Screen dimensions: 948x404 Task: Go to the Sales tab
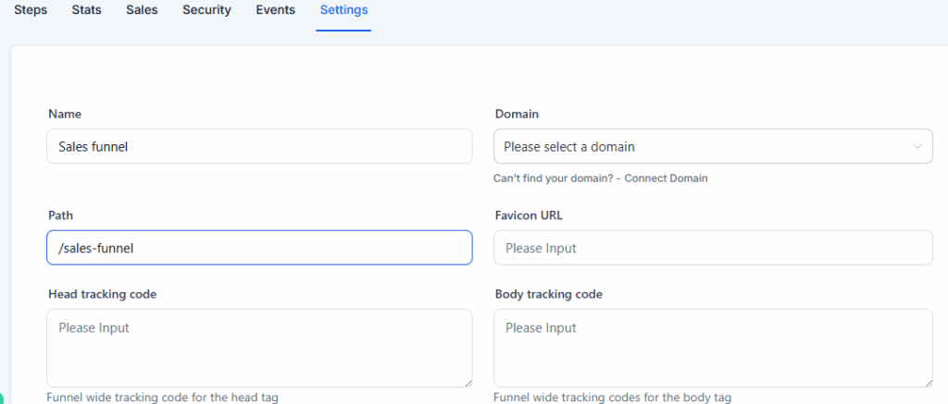pyautogui.click(x=142, y=10)
